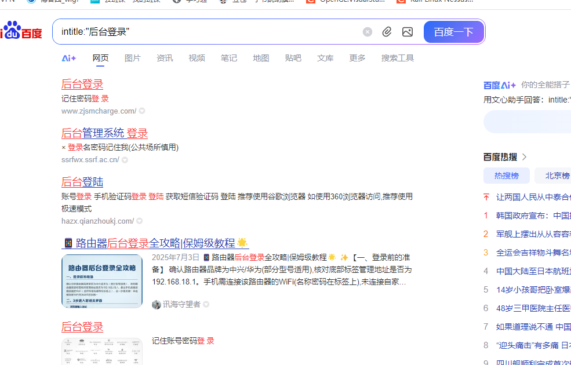Switch to the 资讯 tab
Viewport: 571px width, 365px height.
tap(165, 58)
